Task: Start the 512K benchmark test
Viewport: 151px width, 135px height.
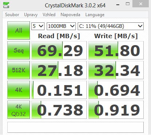Action: coord(19,70)
